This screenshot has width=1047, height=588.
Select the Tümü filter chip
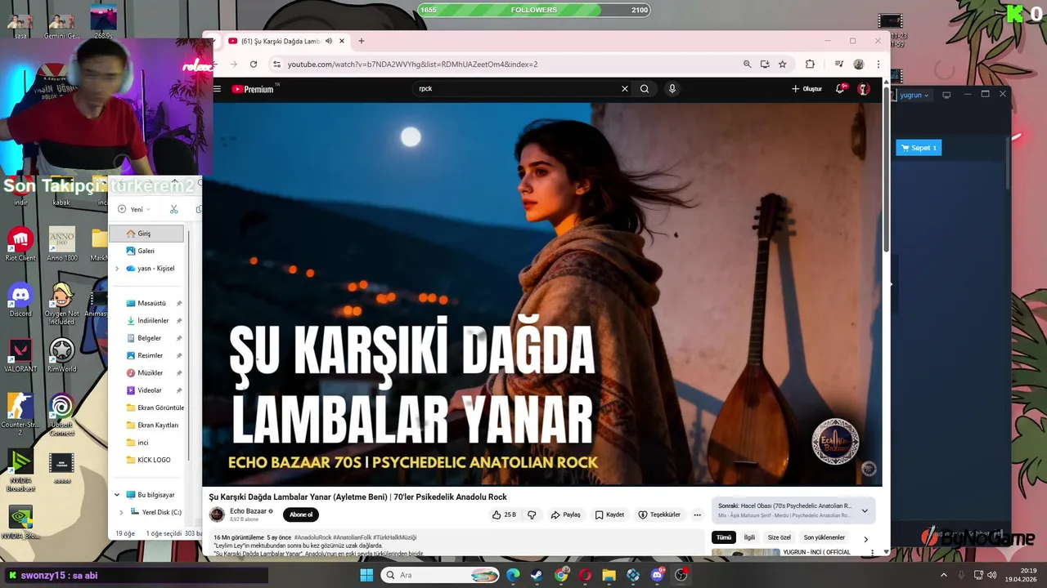pyautogui.click(x=724, y=537)
